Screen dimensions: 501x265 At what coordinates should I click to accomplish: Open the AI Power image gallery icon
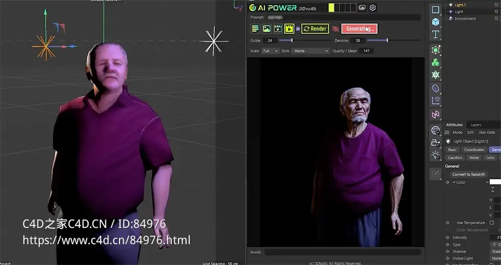tap(362, 7)
